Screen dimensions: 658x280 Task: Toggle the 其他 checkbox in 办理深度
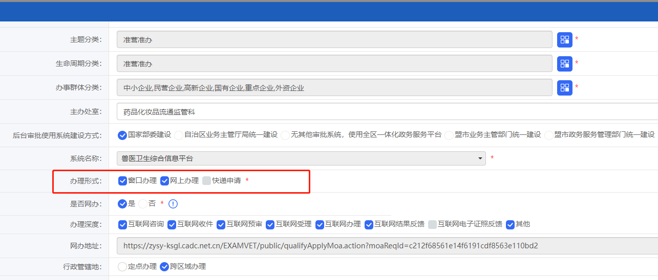[510, 224]
